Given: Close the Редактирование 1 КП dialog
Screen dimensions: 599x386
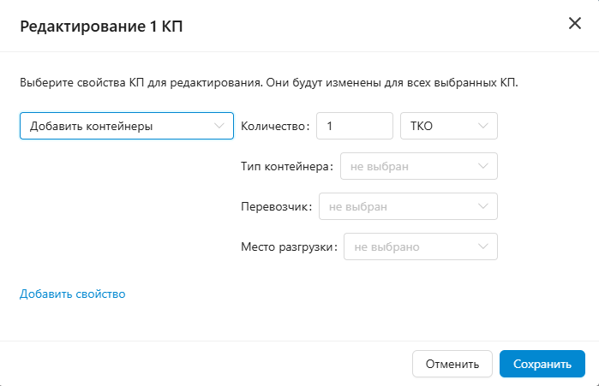Looking at the screenshot, I should click(x=575, y=24).
